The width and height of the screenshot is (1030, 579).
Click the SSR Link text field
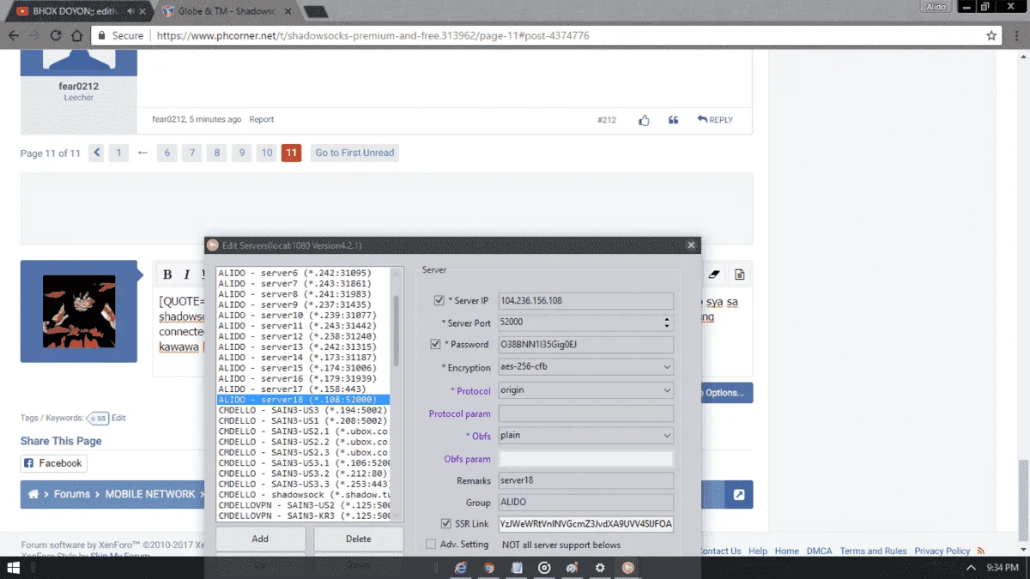586,523
